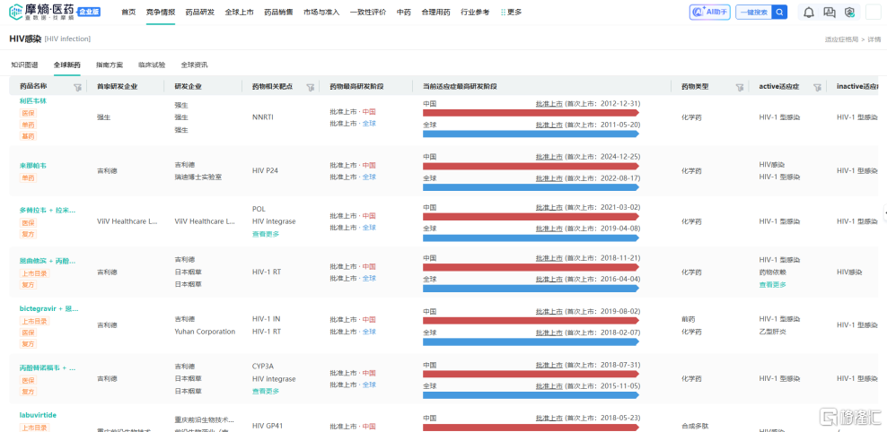887x432 pixels.
Task: Click the red China bar dated 2019-08-02
Action: (x=531, y=320)
